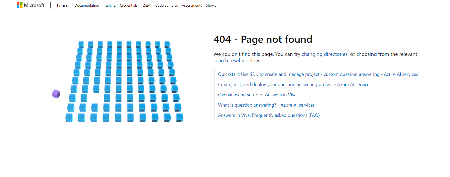The image size is (450, 177).
Task: Open the Shows nav item
Action: coord(211,5)
